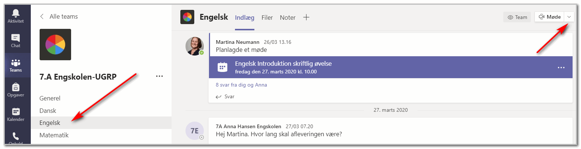Image resolution: width=581 pixels, height=149 pixels.
Task: Click the message about afleveringen length
Action: (x=279, y=134)
